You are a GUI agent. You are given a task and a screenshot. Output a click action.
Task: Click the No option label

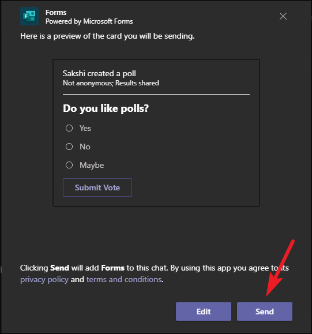[x=85, y=147]
